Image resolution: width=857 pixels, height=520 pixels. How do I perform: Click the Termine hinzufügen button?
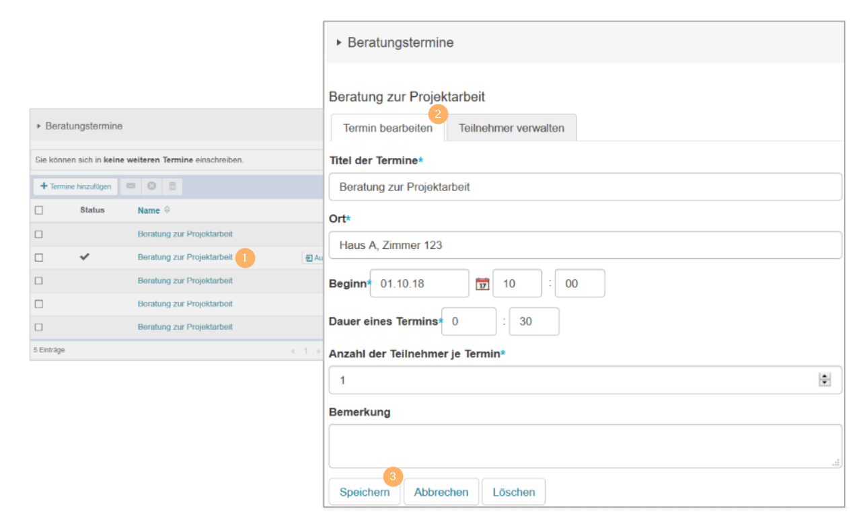[x=75, y=186]
